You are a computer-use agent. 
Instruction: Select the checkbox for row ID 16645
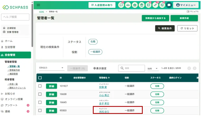click(40, 102)
